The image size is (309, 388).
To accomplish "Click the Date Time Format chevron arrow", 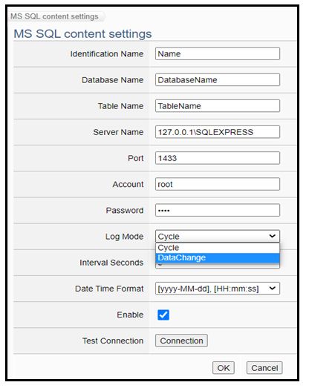I will coord(272,289).
